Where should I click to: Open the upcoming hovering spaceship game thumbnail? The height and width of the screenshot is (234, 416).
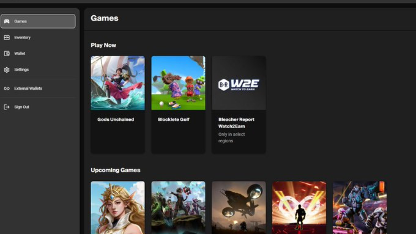[x=239, y=208]
